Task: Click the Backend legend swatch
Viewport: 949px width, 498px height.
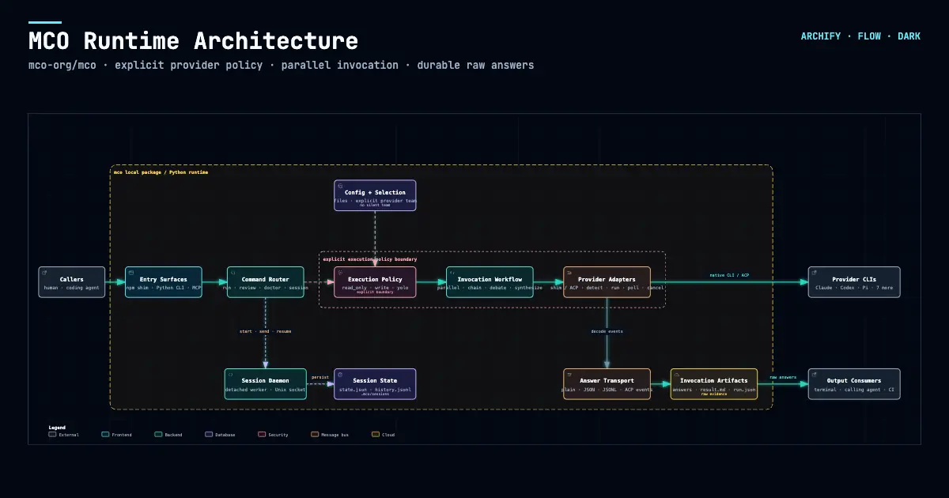Action: click(158, 434)
